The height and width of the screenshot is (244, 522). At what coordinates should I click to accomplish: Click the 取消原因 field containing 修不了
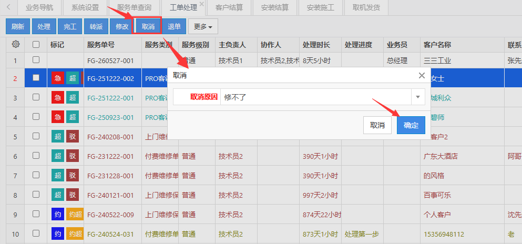click(x=316, y=97)
